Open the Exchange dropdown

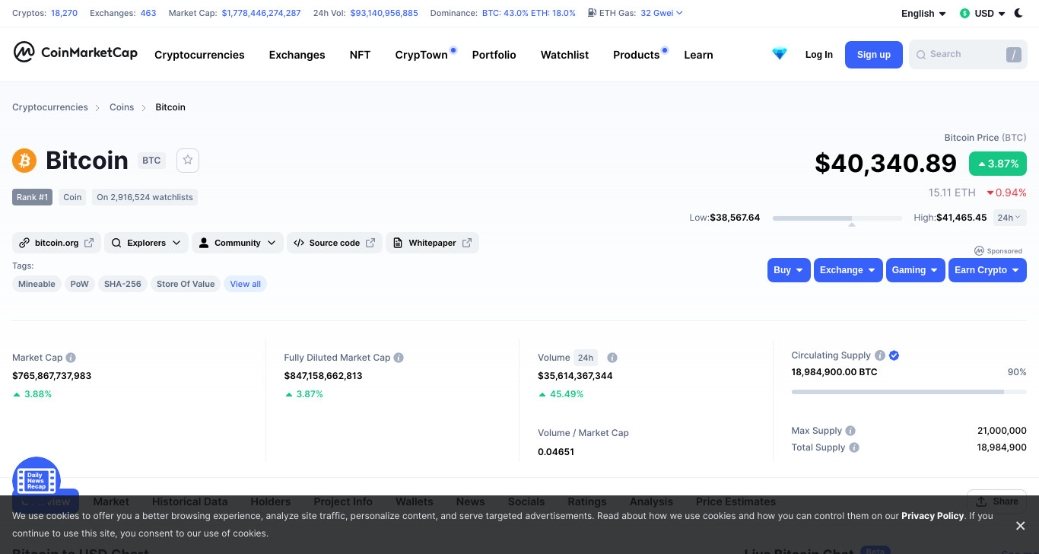click(x=848, y=270)
